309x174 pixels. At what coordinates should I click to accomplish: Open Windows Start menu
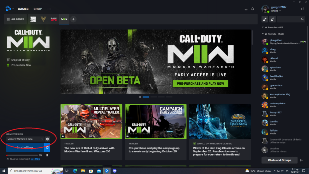(4, 171)
